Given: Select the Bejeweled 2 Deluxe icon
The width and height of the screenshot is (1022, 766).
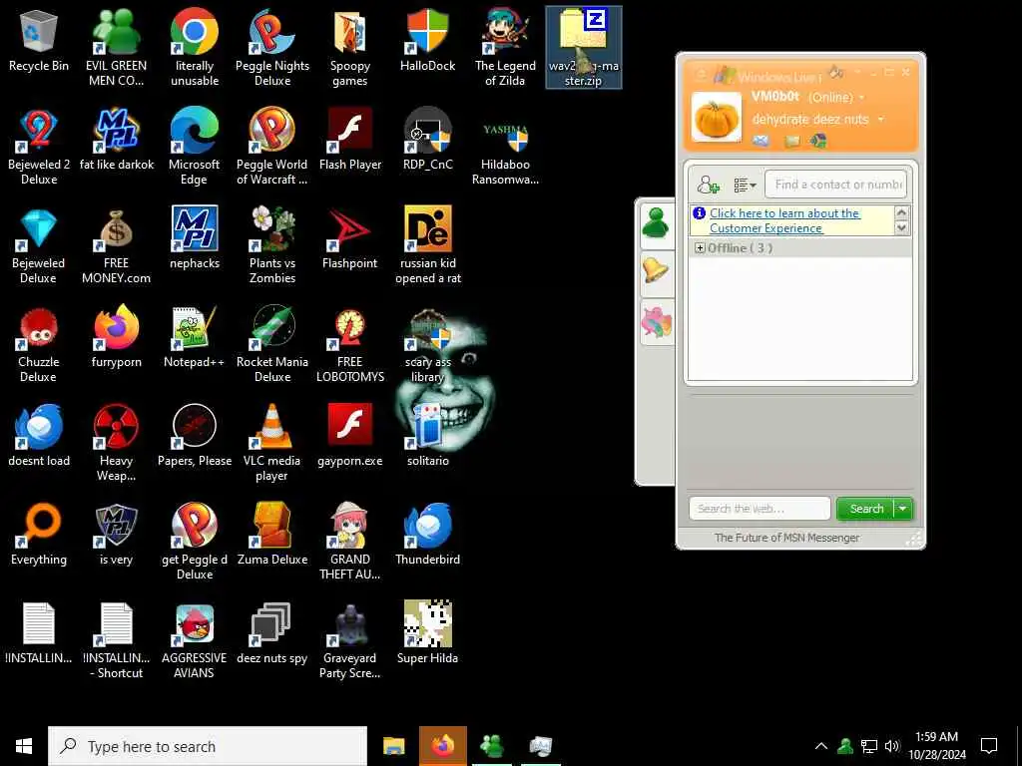Looking at the screenshot, I should coord(39,148).
